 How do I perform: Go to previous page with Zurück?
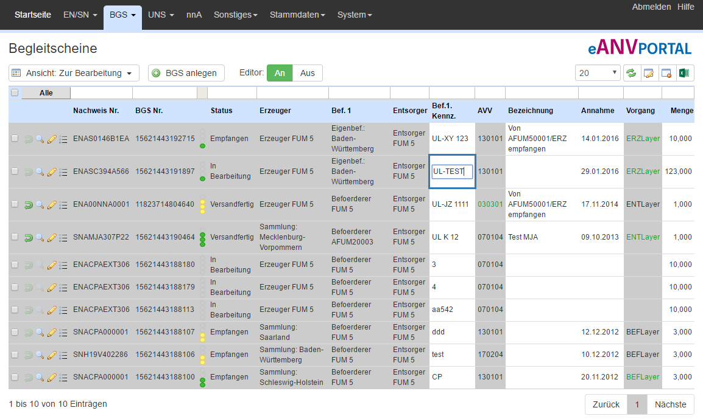tap(606, 404)
